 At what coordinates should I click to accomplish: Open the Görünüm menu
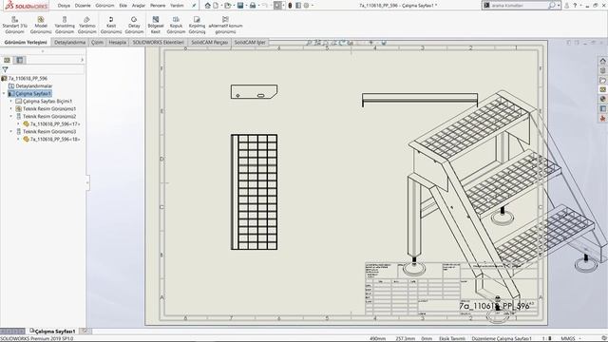pos(104,6)
